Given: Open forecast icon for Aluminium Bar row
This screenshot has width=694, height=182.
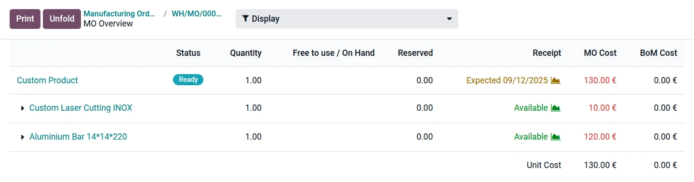Looking at the screenshot, I should 556,137.
